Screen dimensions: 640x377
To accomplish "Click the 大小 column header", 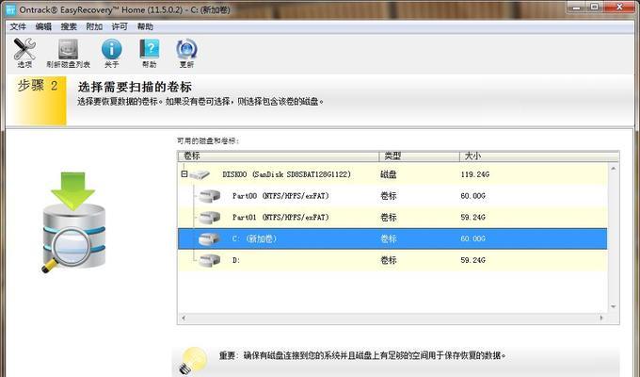I will (539, 156).
